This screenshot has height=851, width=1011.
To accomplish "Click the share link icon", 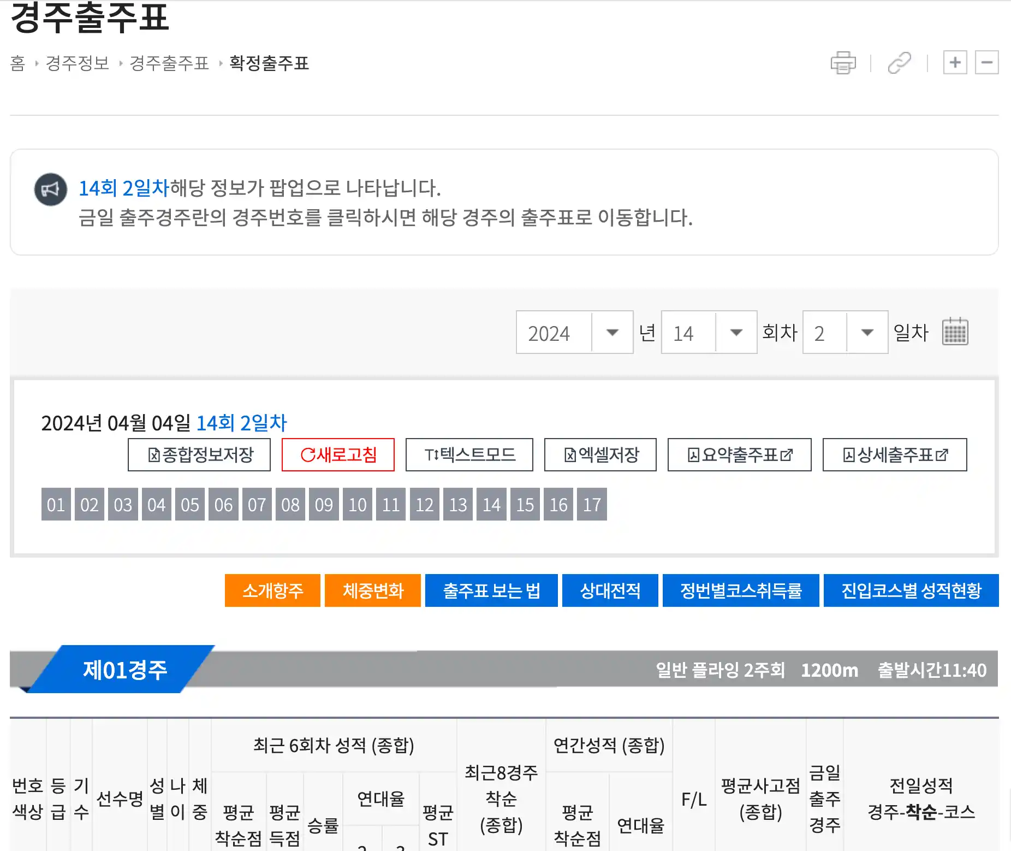I will [x=899, y=63].
